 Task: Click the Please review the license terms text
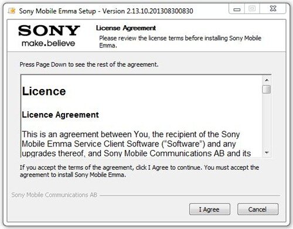coord(180,42)
